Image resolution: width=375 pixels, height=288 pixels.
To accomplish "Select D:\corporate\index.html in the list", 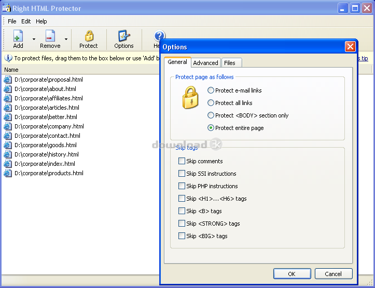I will (45, 164).
